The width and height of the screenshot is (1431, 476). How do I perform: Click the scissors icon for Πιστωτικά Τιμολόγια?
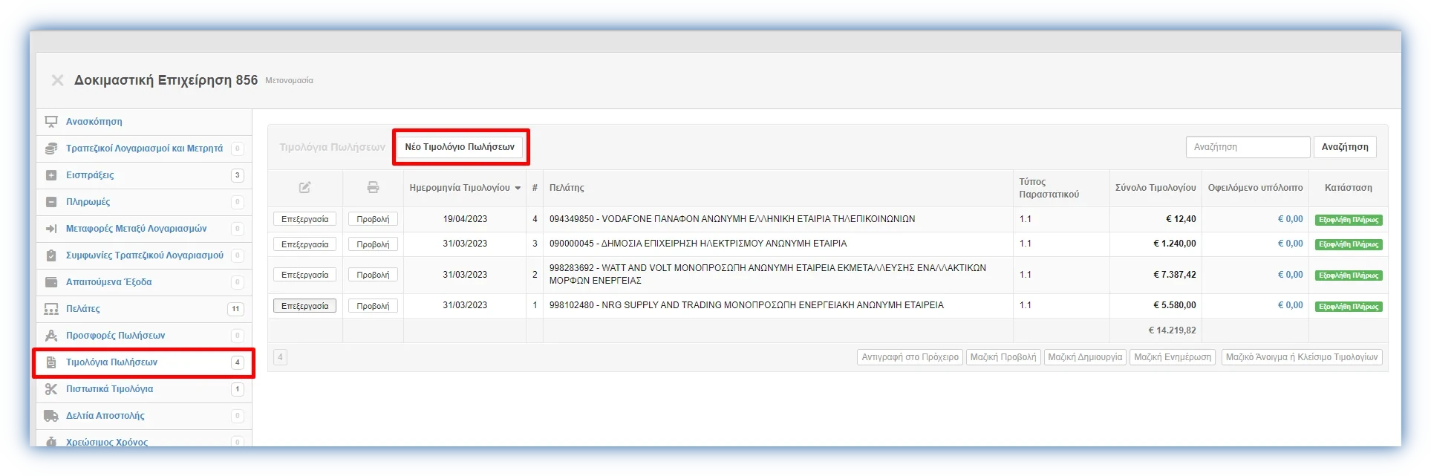tap(51, 389)
